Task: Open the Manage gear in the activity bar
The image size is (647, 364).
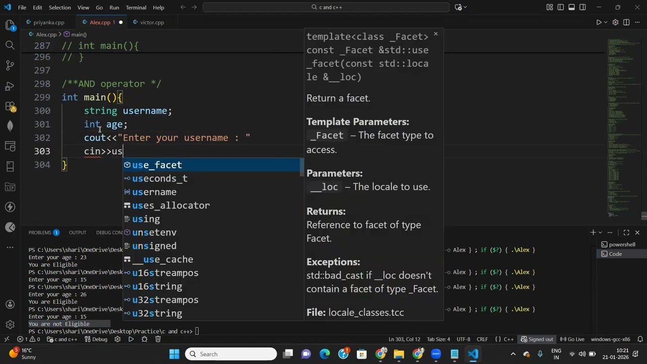Action: [10, 325]
